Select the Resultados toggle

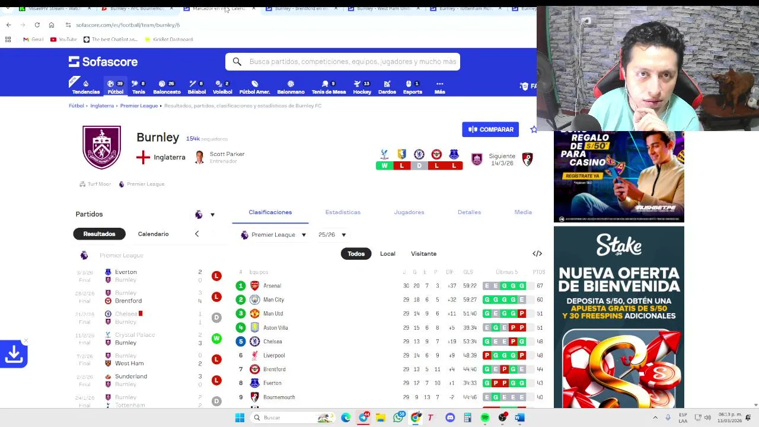click(99, 234)
